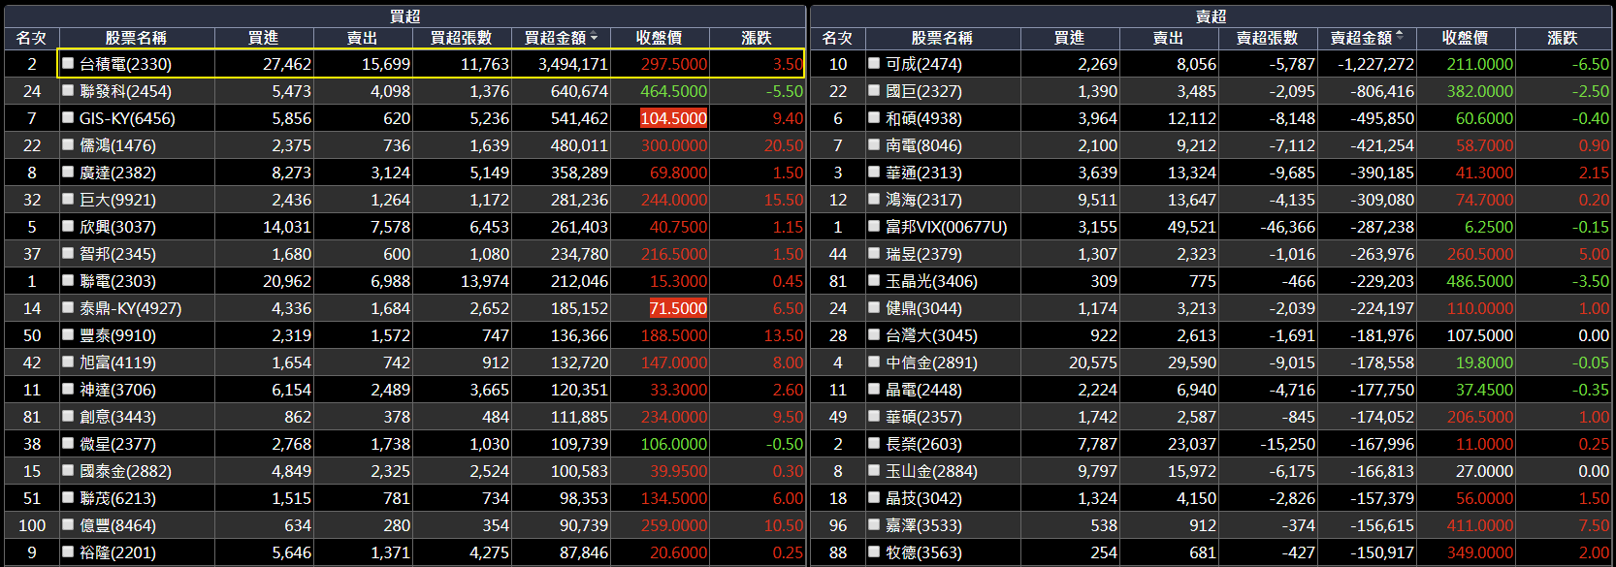The height and width of the screenshot is (567, 1616).
Task: Select stock name 健鼎(3044)
Action: [x=923, y=307]
